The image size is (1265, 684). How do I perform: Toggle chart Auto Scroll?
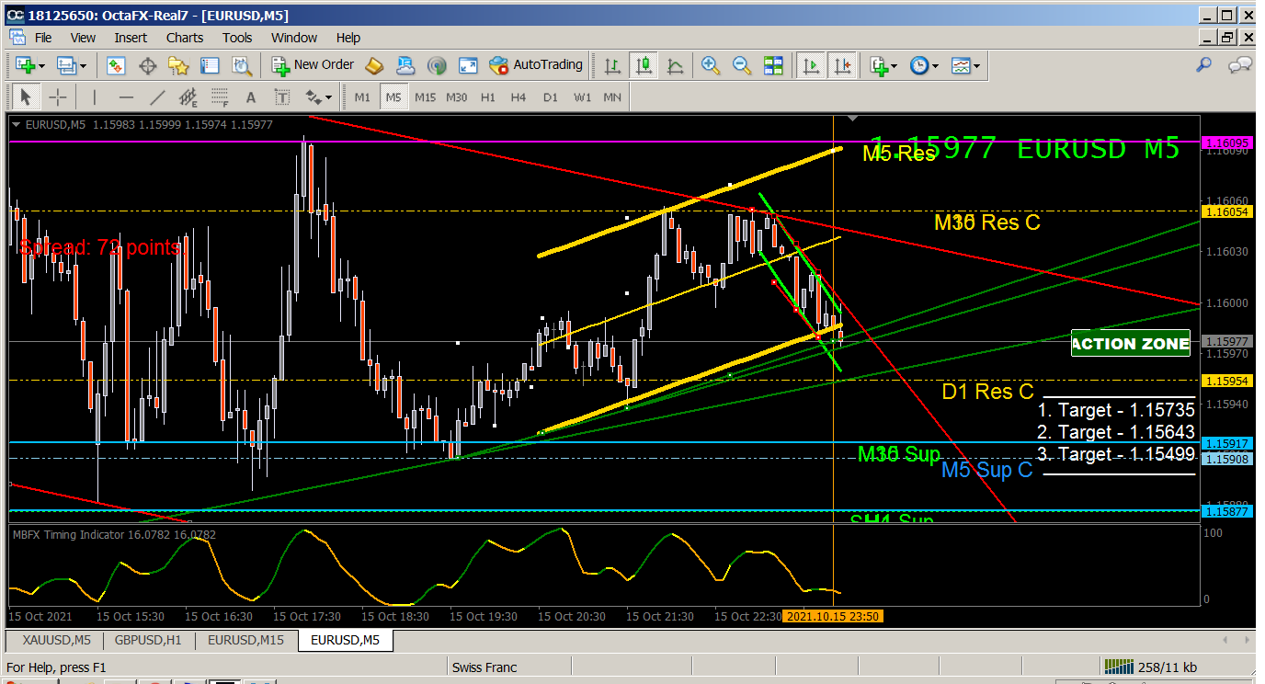point(811,65)
